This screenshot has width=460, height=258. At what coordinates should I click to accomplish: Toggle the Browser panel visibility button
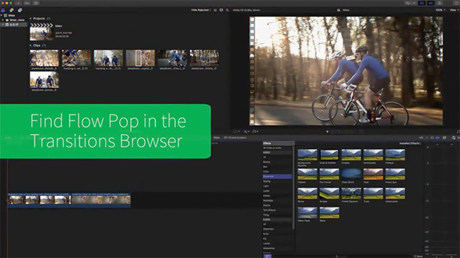(x=422, y=3)
